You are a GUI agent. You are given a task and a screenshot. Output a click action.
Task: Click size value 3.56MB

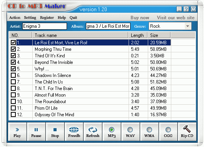[157, 56]
